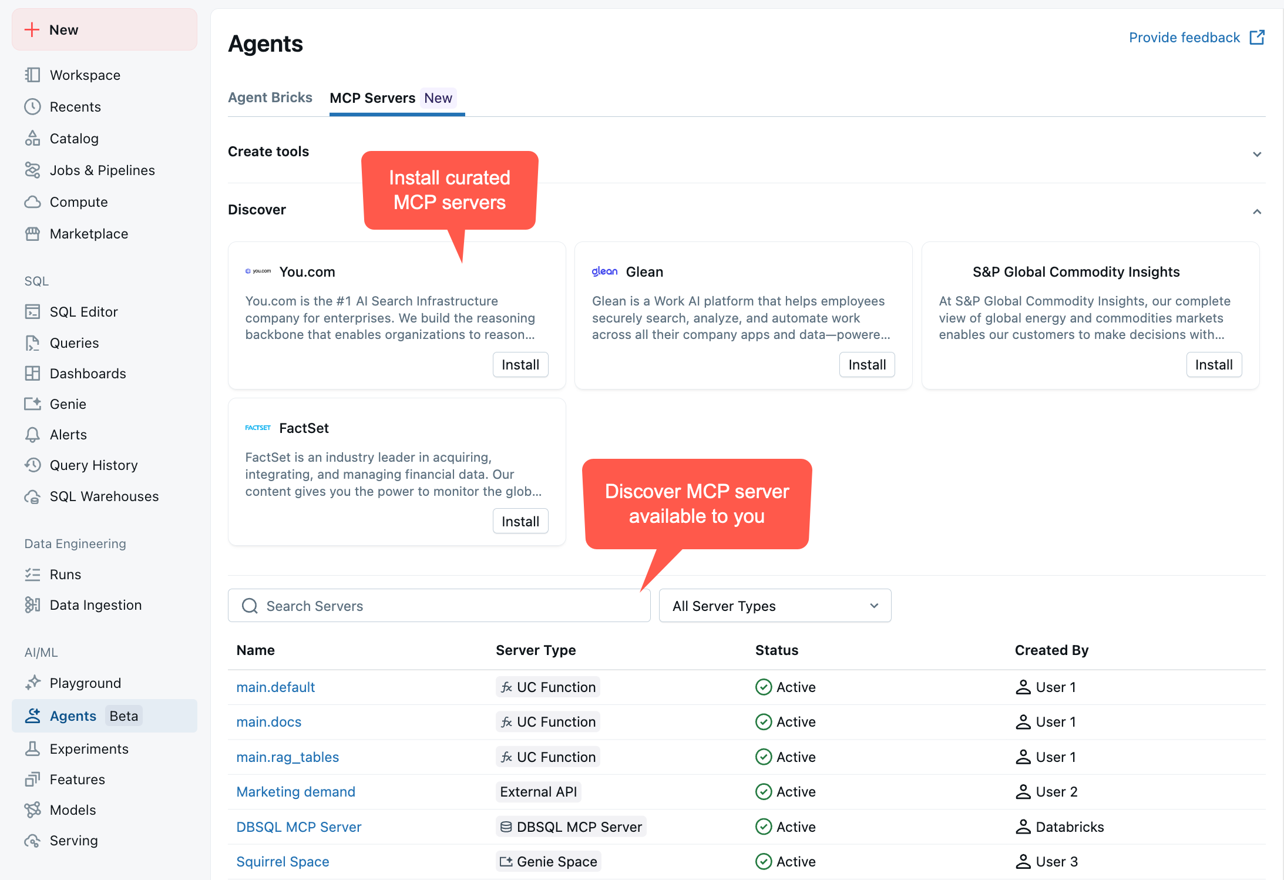The image size is (1284, 880).
Task: Switch to the Agent Bricks tab
Action: 270,98
